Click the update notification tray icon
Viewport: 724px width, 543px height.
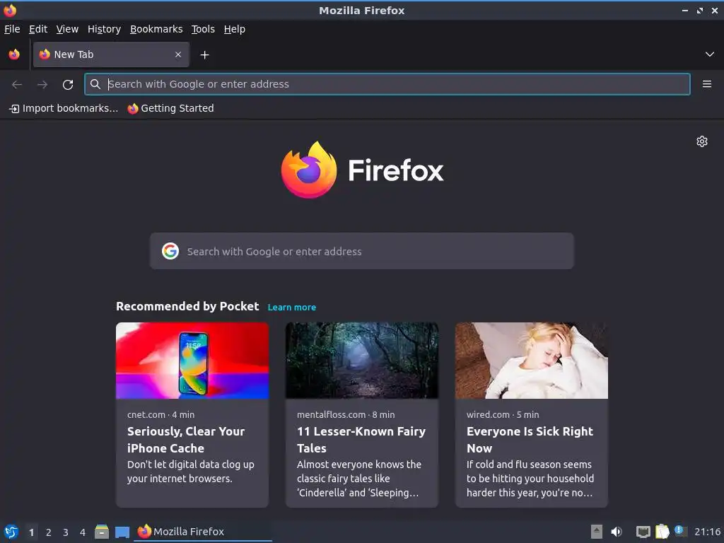[x=680, y=531]
